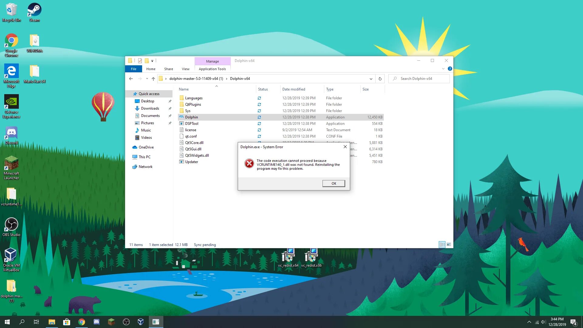The image size is (583, 328).
Task: Select the dolphin-ma... (1) desktop folder
Action: 11,291
